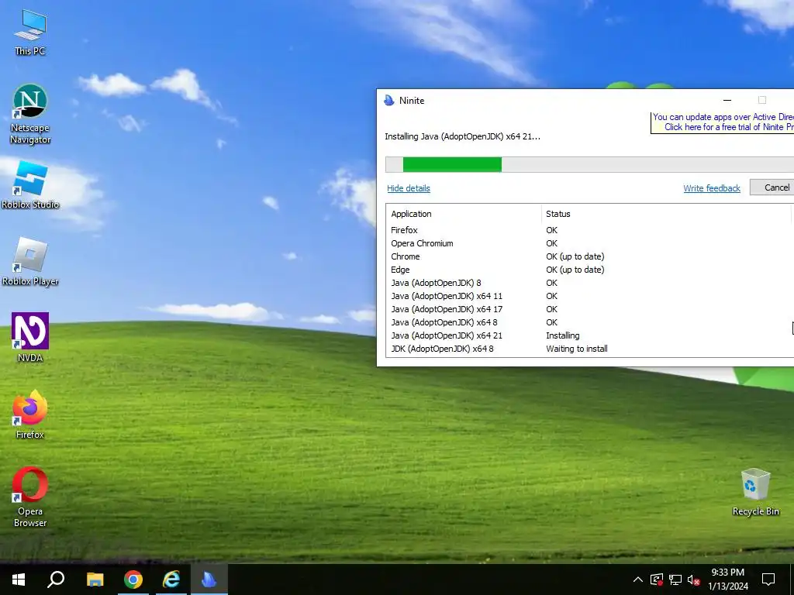Select the Java (AdoptOpenJDK) 8 row
This screenshot has height=595, width=794.
pyautogui.click(x=589, y=283)
